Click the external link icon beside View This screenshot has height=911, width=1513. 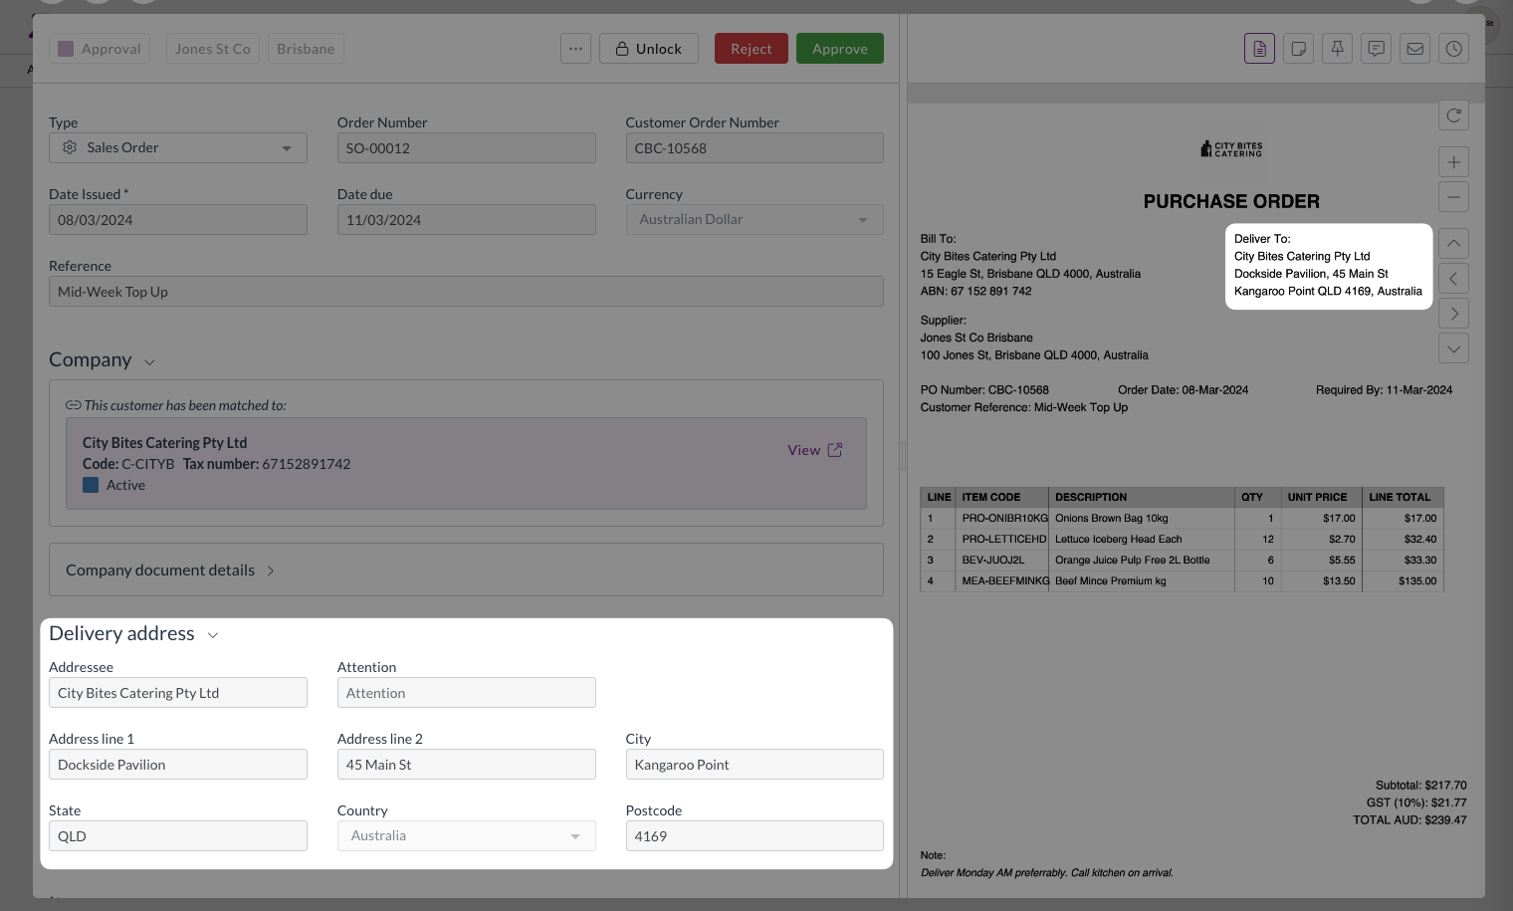(x=835, y=450)
